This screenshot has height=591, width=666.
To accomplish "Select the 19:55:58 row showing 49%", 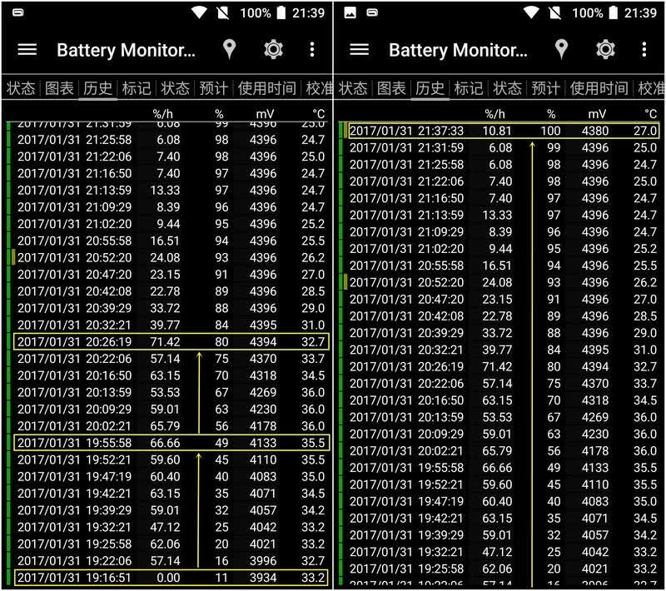I will [x=171, y=443].
